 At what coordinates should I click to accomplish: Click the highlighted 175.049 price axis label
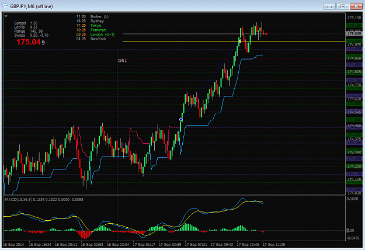(x=354, y=33)
